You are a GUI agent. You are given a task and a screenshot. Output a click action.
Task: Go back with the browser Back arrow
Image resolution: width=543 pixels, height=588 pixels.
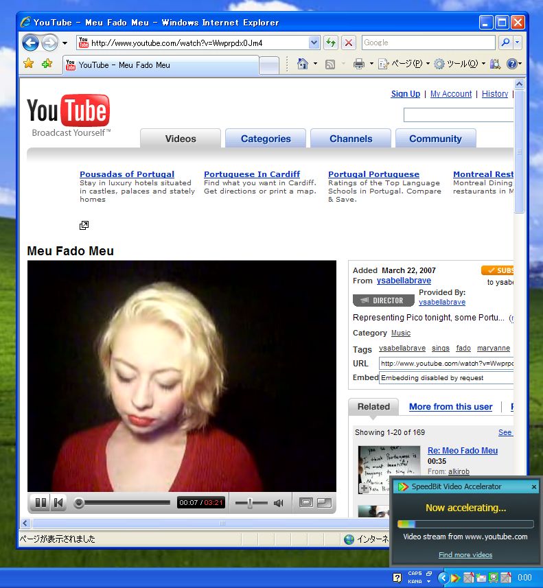point(30,43)
